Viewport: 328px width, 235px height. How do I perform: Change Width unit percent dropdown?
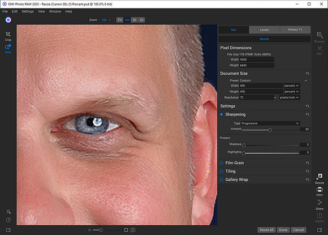coord(292,86)
